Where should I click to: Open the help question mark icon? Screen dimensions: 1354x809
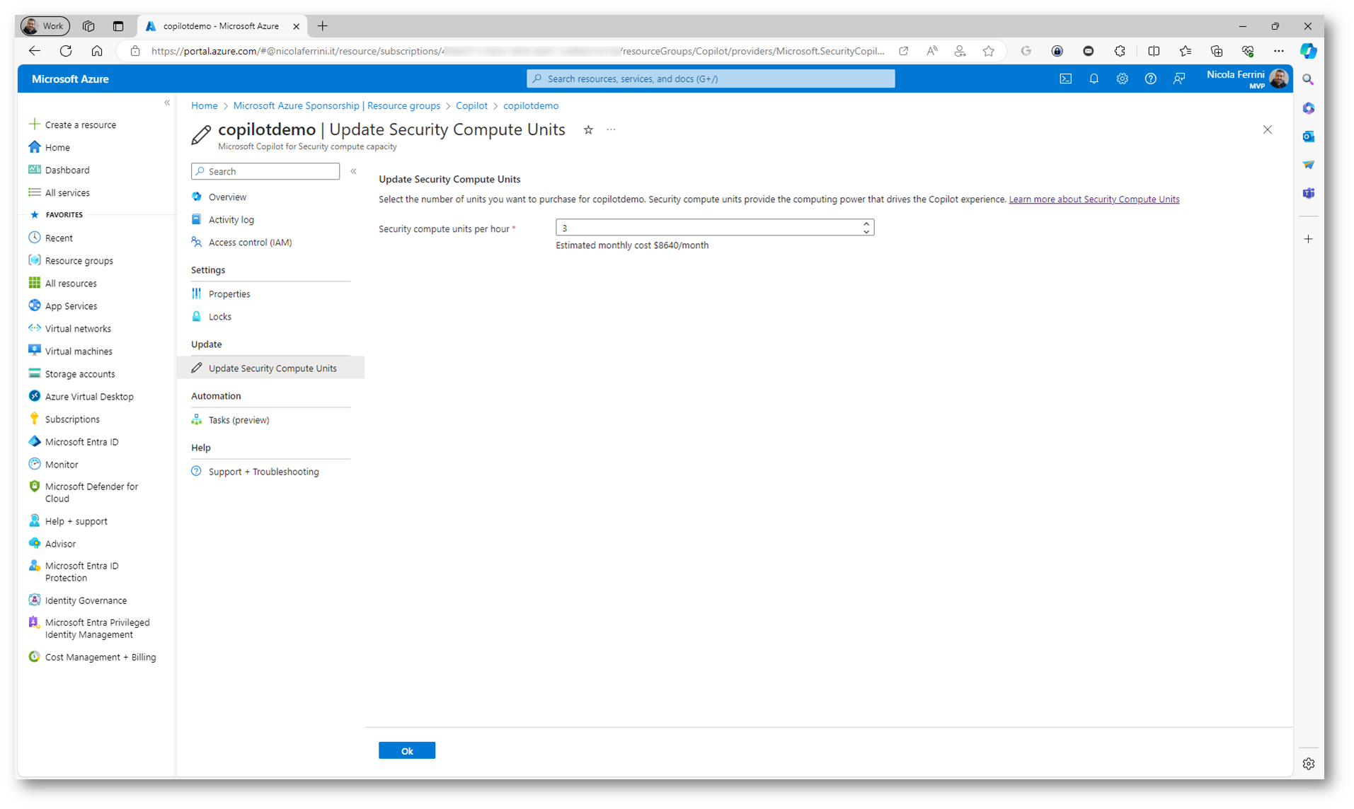tap(1150, 78)
